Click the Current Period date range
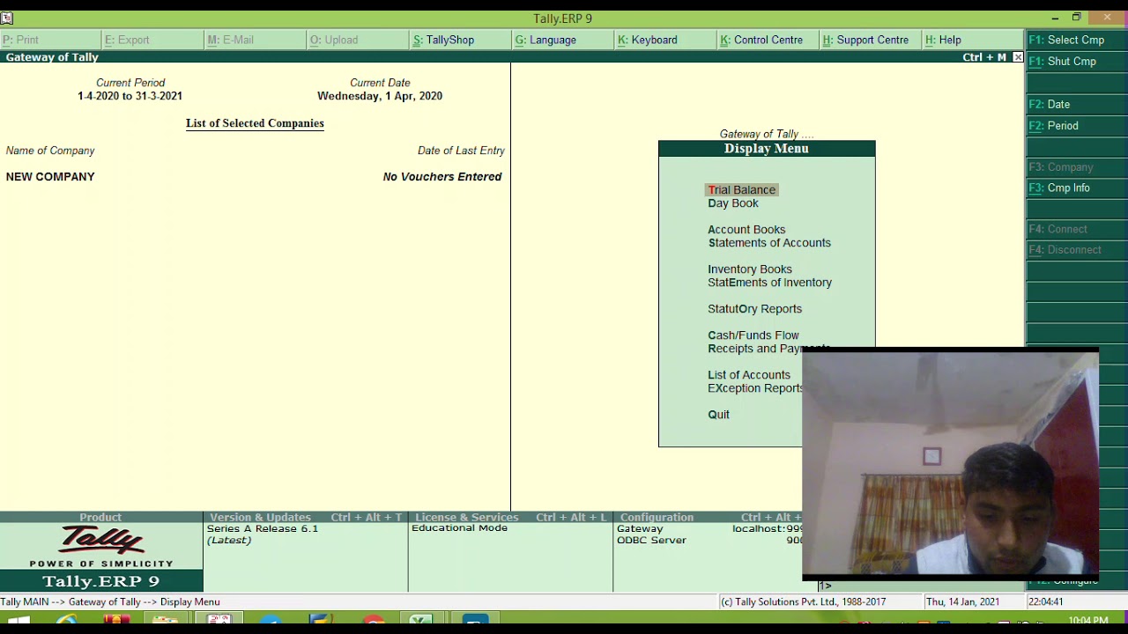The image size is (1128, 634). click(x=130, y=96)
